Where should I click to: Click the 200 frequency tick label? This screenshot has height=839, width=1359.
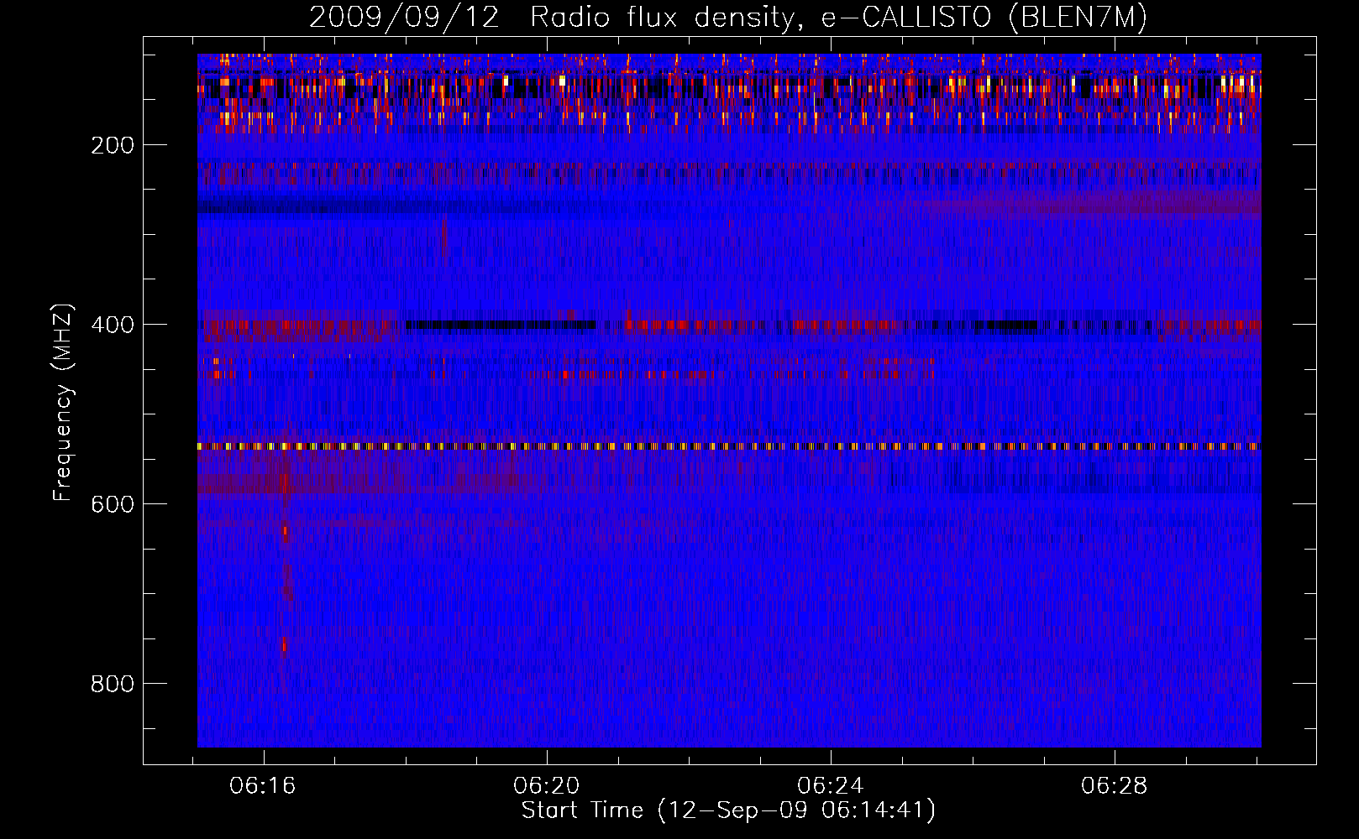pos(113,145)
